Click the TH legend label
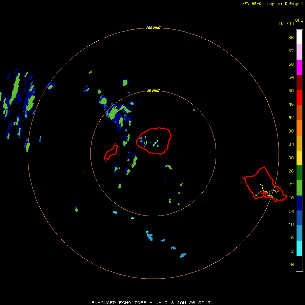The image size is (305, 305). coord(291,265)
